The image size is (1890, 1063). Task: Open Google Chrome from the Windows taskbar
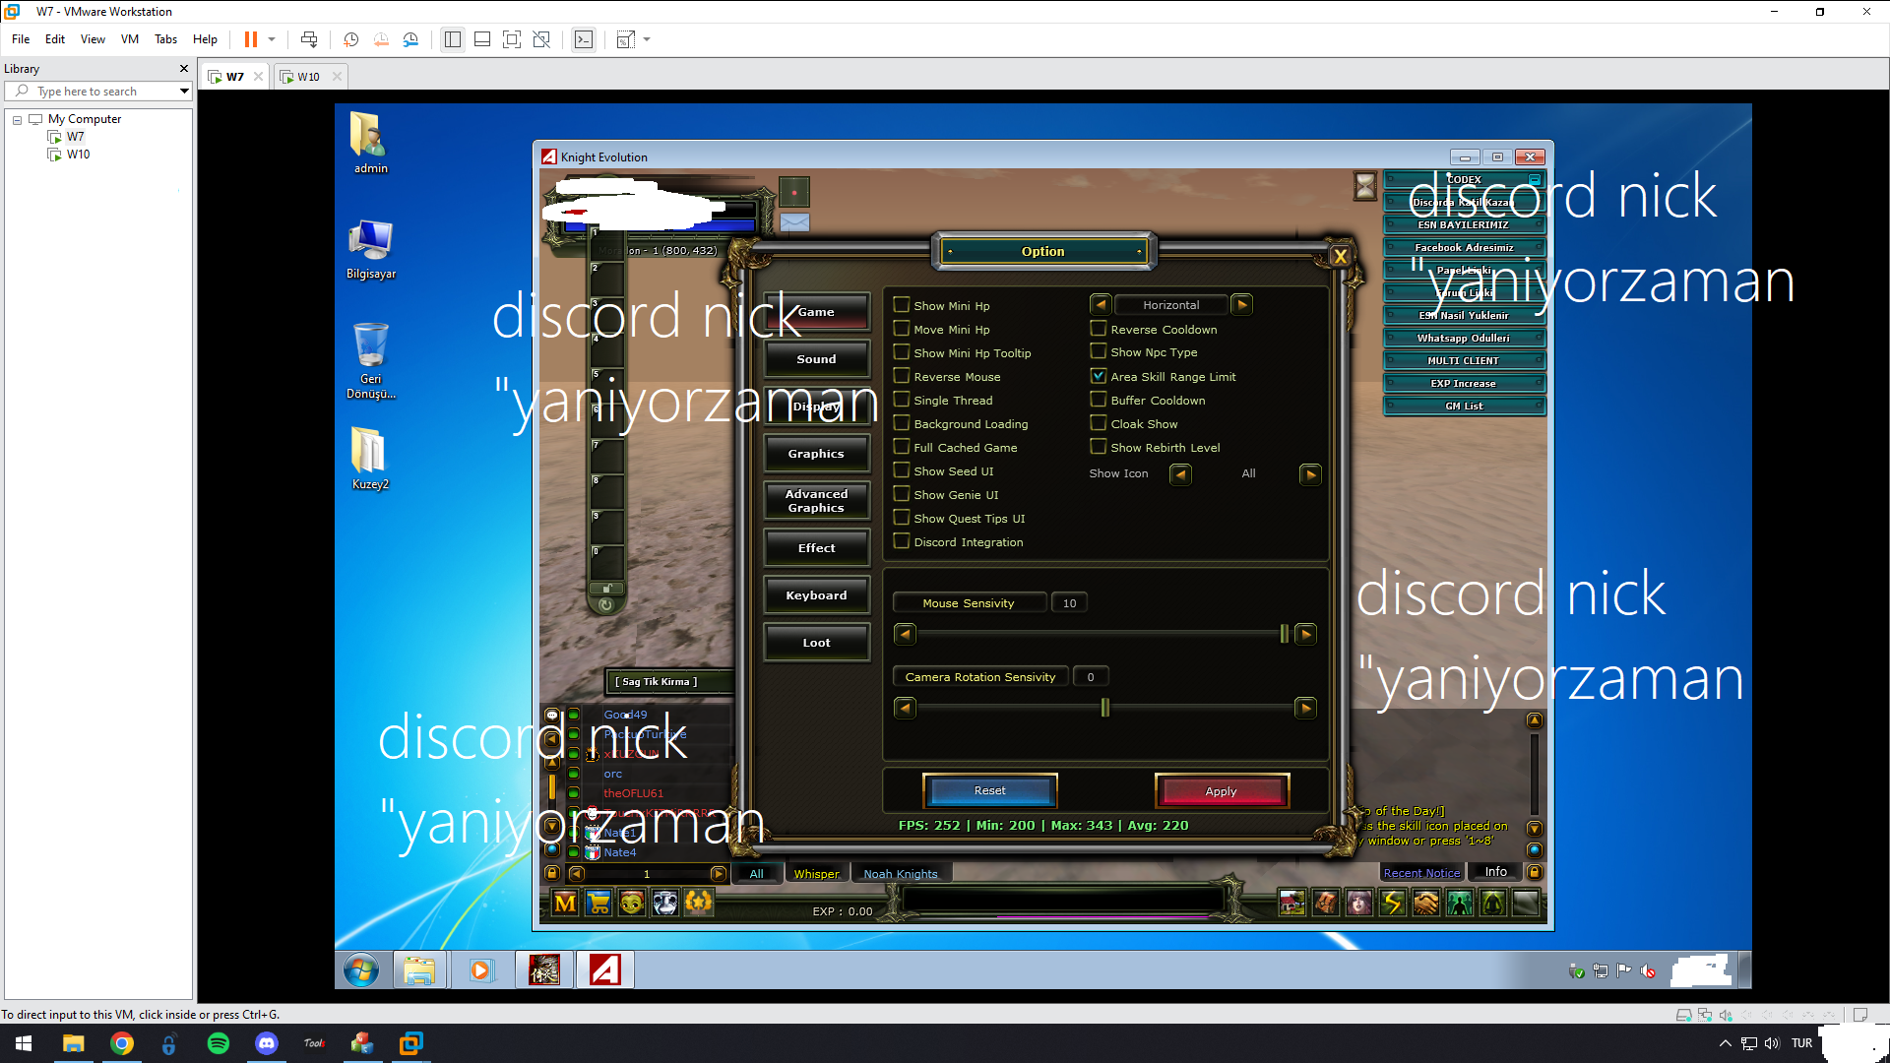pyautogui.click(x=122, y=1043)
